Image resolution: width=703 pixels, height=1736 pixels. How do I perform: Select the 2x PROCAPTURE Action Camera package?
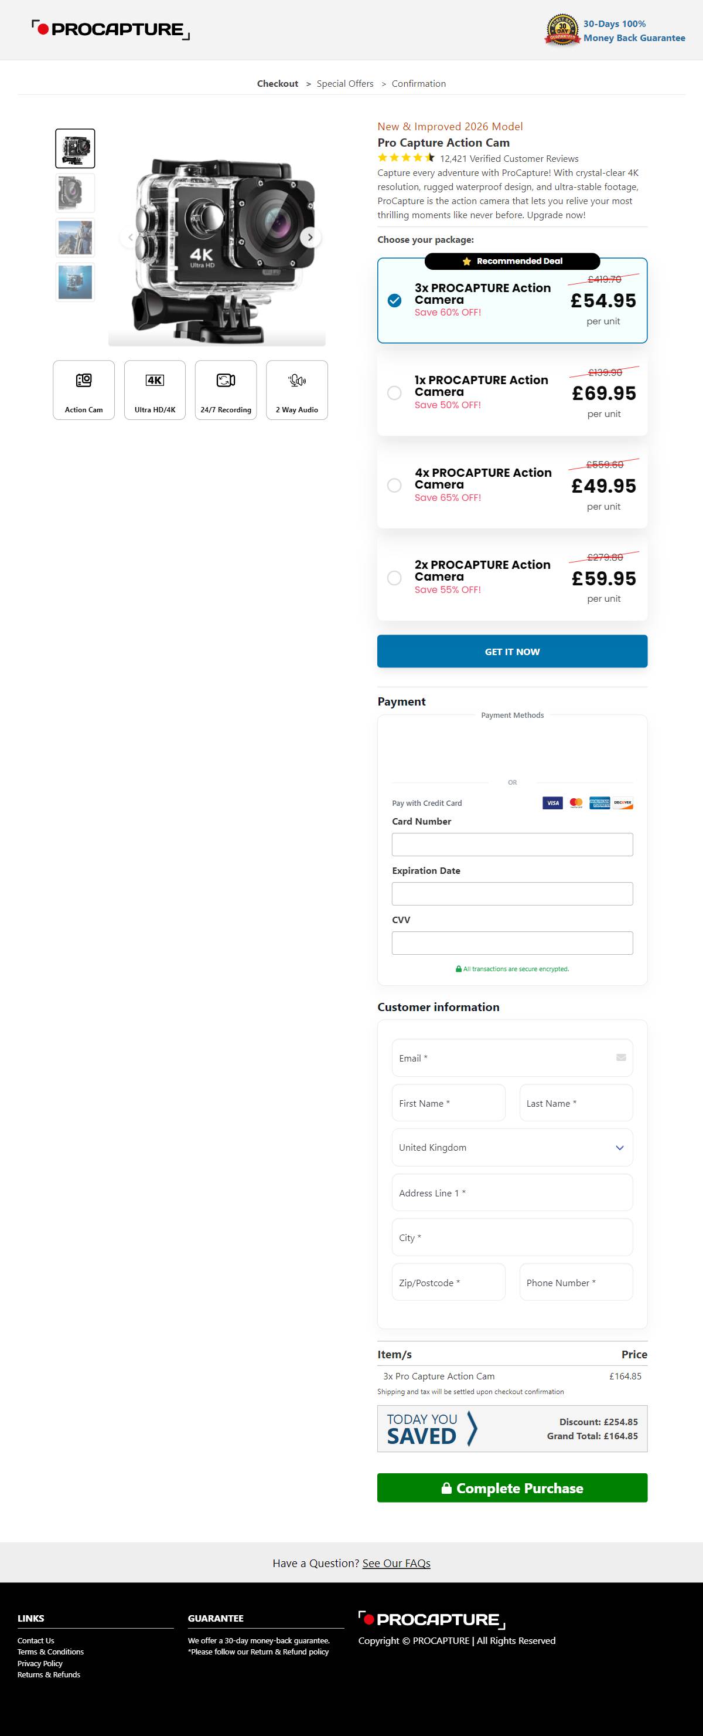pos(395,578)
